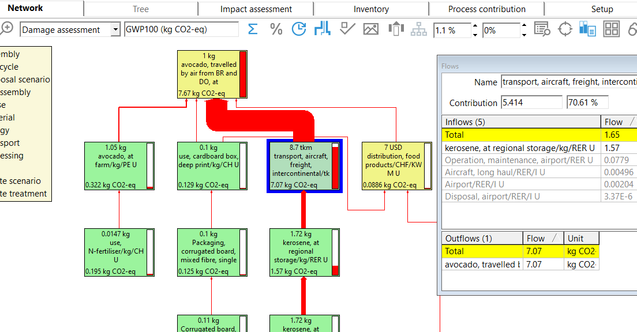Click the 0% input field
637x332 pixels.
click(x=501, y=31)
